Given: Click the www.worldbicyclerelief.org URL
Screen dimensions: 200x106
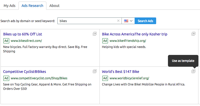Looking at the screenshot, I should [x=129, y=78].
